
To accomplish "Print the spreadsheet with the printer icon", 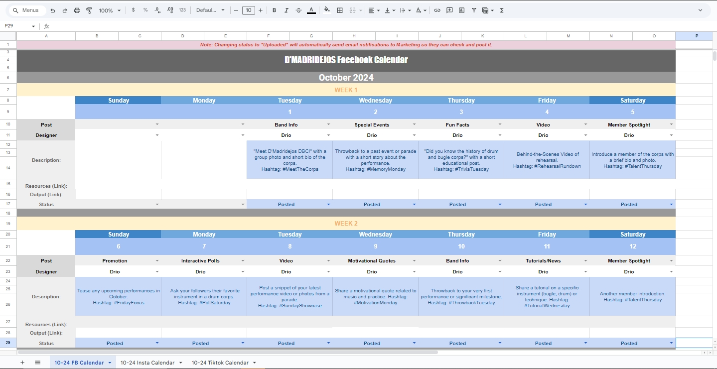I will tap(77, 10).
